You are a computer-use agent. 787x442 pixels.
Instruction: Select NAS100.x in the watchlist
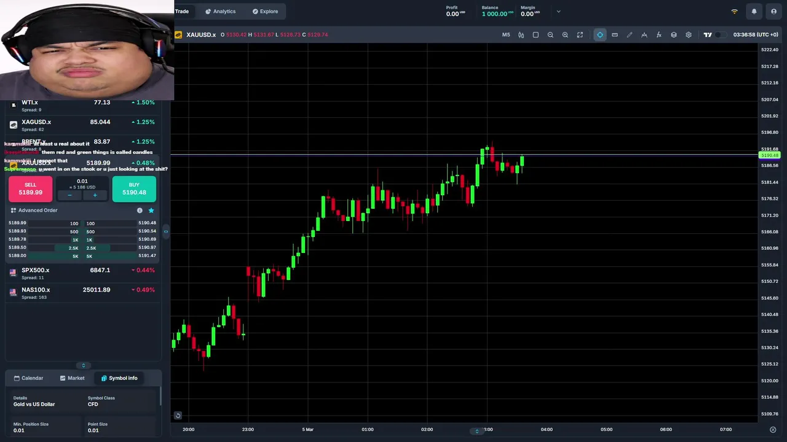point(83,293)
